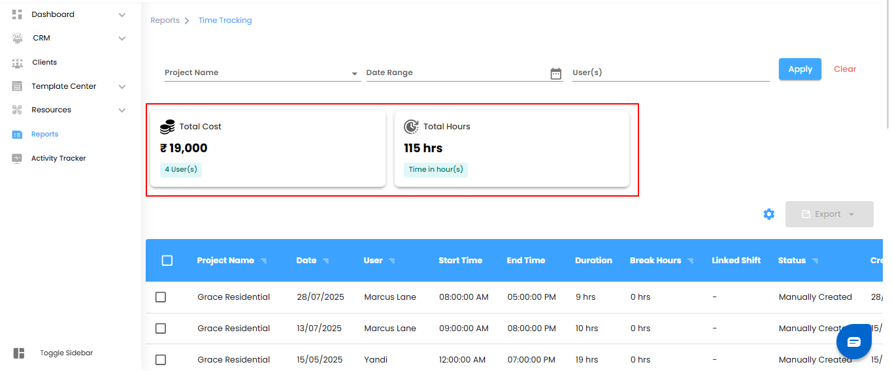Click the Apply filter button
The height and width of the screenshot is (371, 892).
click(800, 69)
